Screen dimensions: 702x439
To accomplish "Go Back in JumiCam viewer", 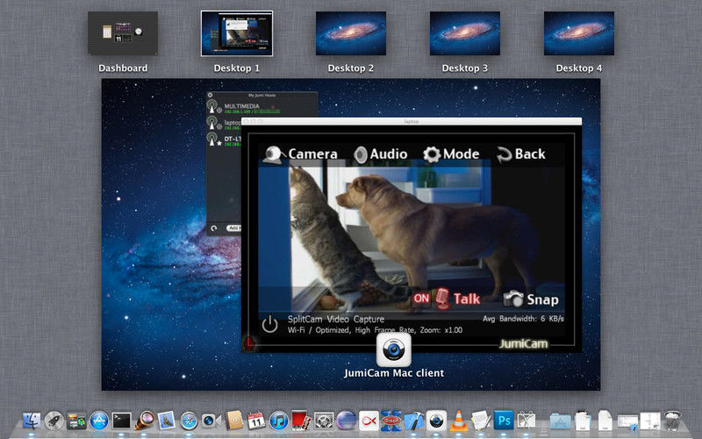I will pyautogui.click(x=521, y=155).
